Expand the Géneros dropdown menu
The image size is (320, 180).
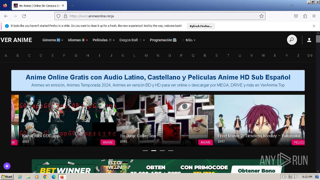point(53,40)
